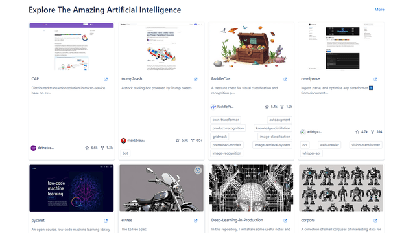The image size is (415, 233).
Task: Open the pycaret low-code machine learning thumbnail
Action: coord(71,188)
